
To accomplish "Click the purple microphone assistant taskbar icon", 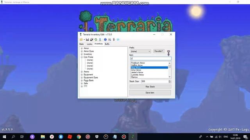I will pos(32,136).
